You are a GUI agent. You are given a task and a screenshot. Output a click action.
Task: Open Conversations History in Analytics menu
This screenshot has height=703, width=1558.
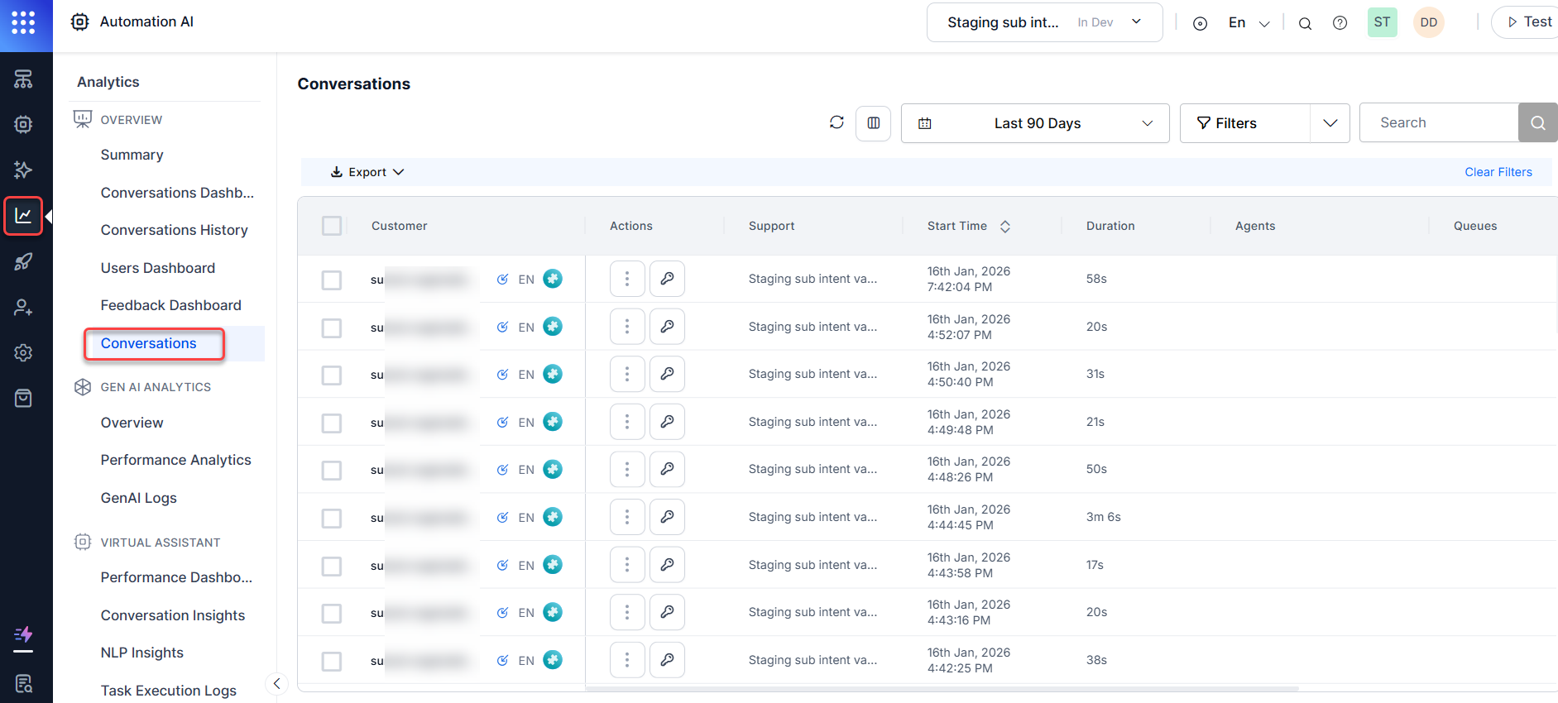coord(174,230)
